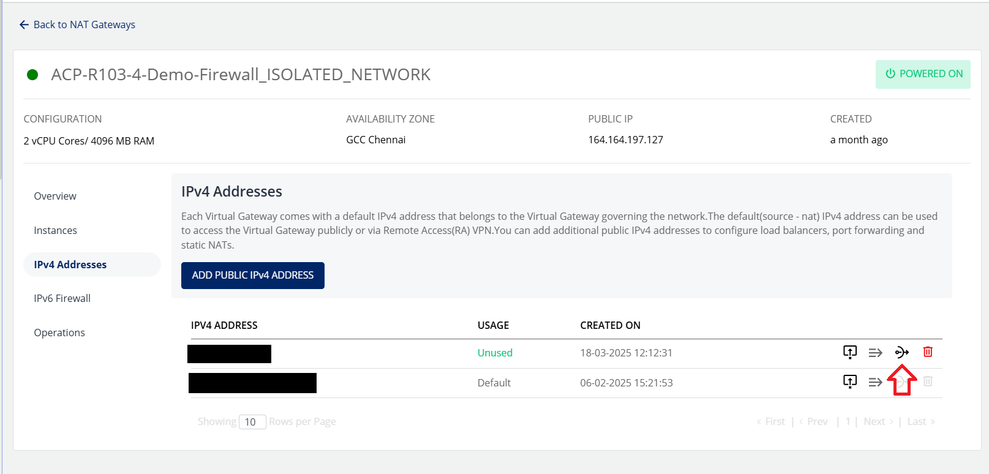Screen dimensions: 989x474
Task: Click the greyed trash icon in Default row
Action: [928, 382]
